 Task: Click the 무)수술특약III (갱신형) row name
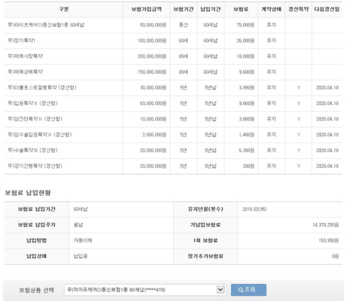[x=33, y=150]
